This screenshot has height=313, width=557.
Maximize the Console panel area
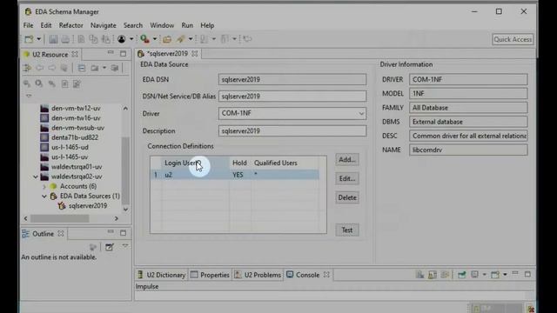point(527,274)
